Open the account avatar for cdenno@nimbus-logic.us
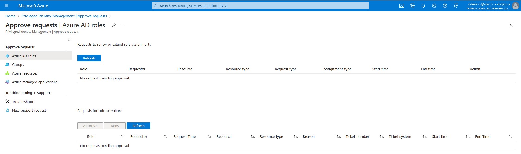Viewport: 521px width, 154px height. [515, 6]
